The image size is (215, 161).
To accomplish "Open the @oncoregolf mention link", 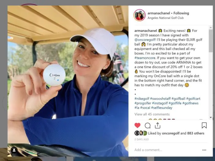I will (145, 40).
